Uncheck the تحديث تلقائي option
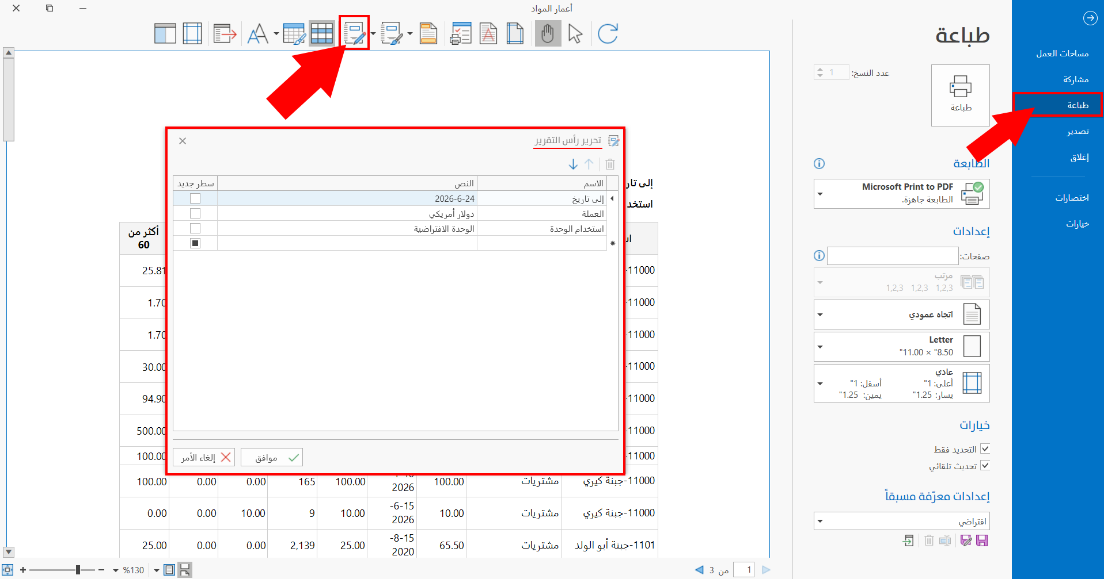The height and width of the screenshot is (579, 1104). (985, 466)
